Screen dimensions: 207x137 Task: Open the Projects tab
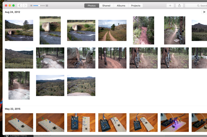click(136, 6)
